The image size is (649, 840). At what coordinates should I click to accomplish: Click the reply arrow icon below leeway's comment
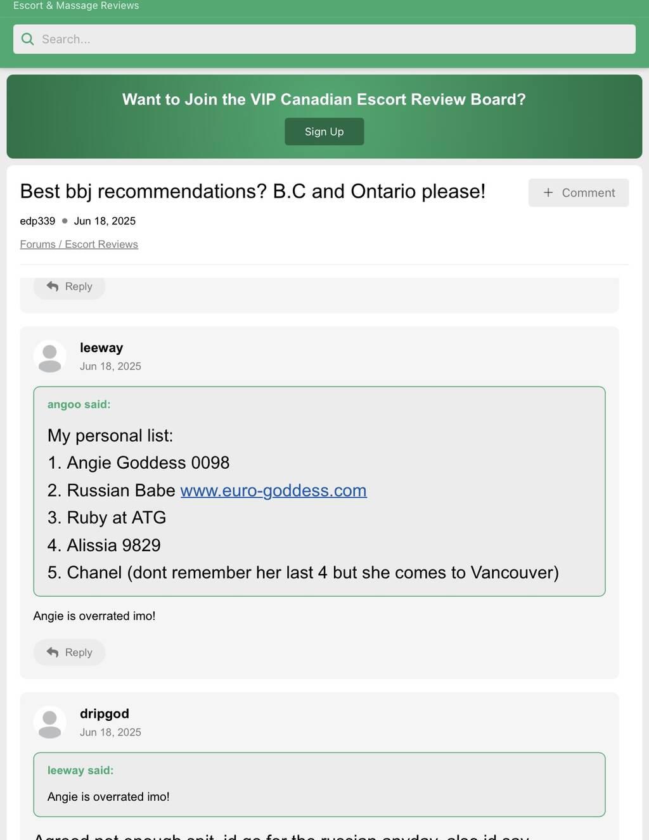pos(53,652)
